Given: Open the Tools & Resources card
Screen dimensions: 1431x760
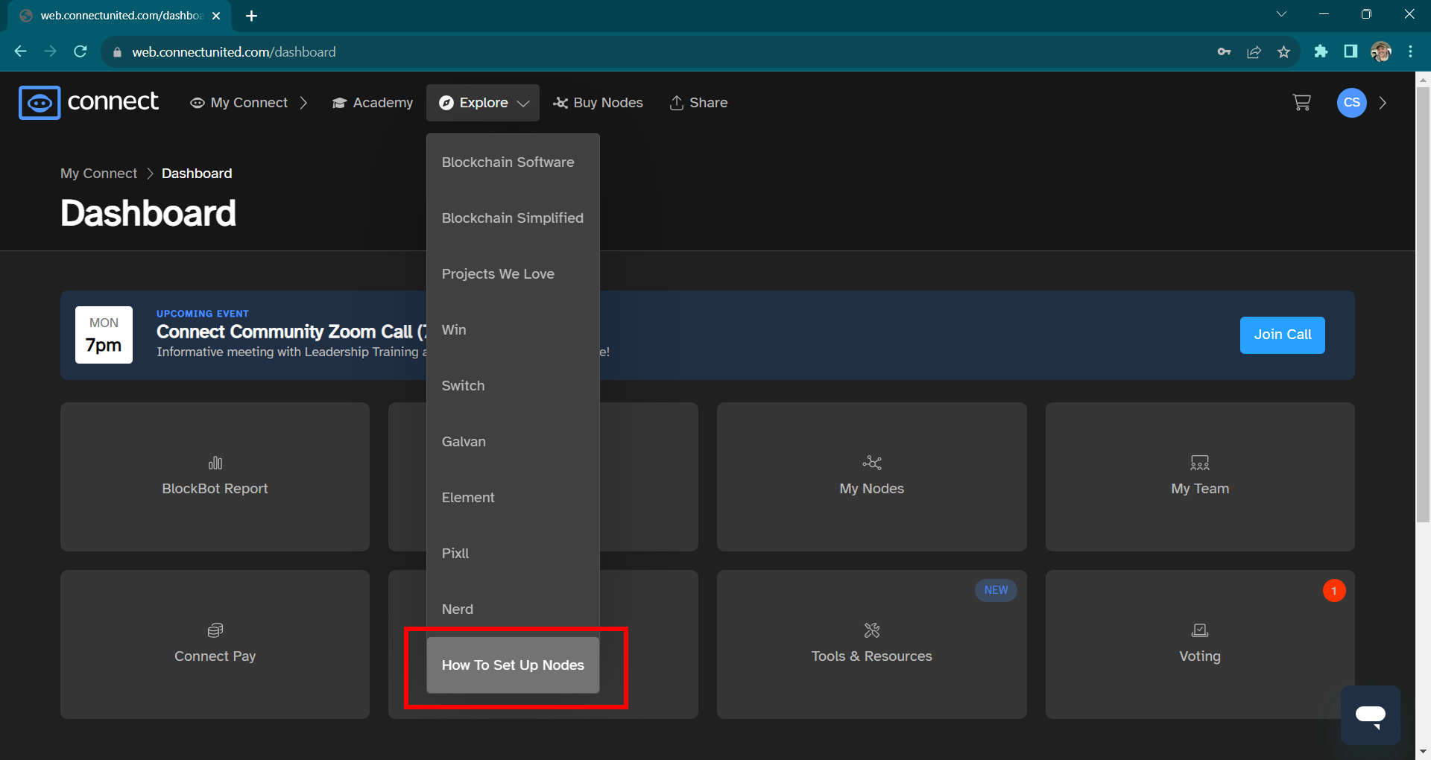Looking at the screenshot, I should click(x=872, y=645).
